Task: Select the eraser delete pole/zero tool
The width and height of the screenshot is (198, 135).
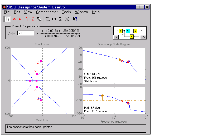Action: click(39, 19)
